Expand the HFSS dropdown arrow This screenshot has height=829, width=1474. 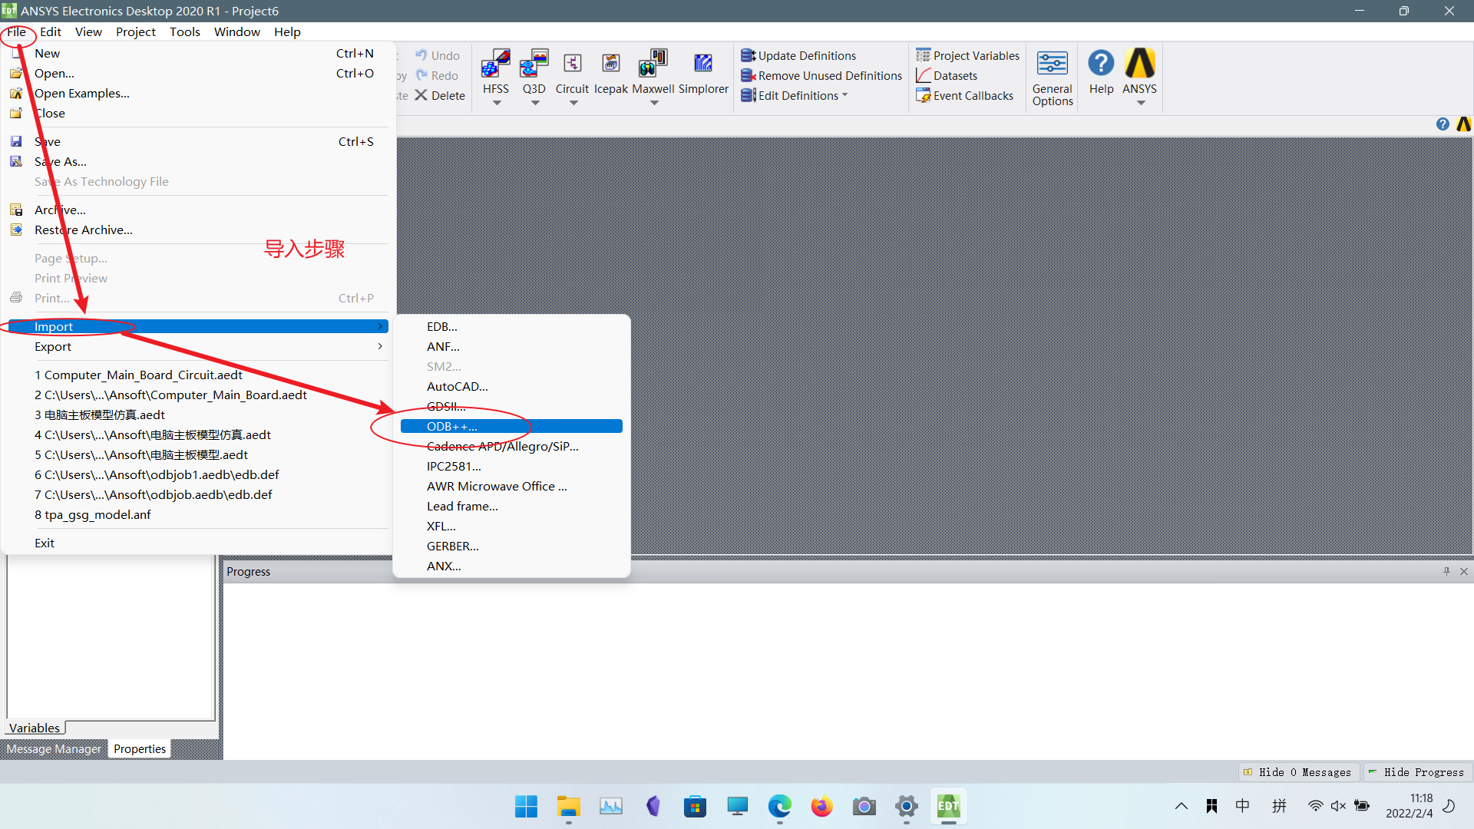[x=497, y=103]
